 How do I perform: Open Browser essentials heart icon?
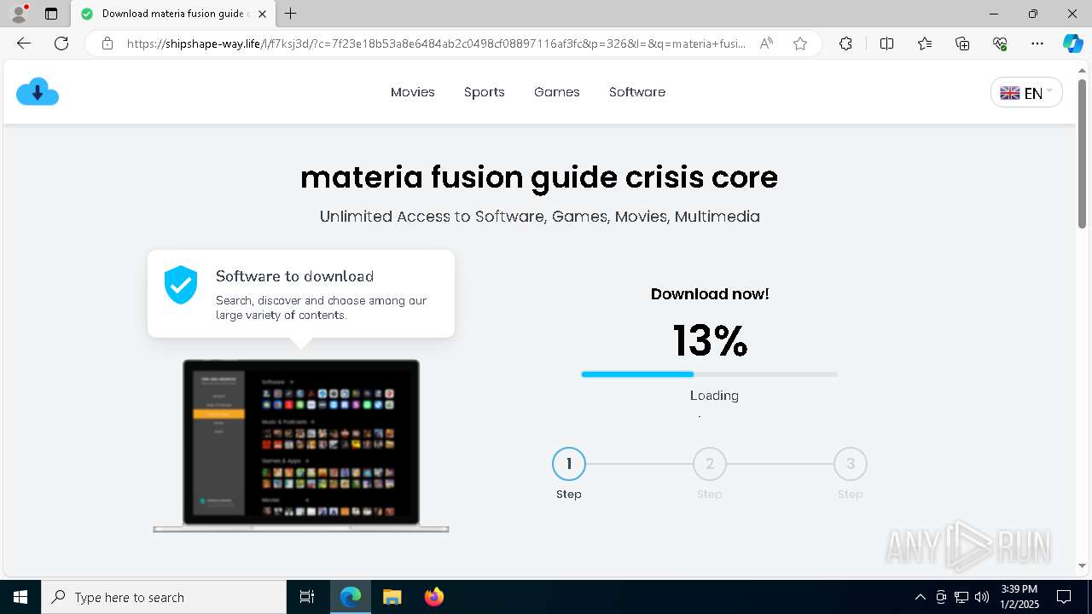click(x=1000, y=43)
